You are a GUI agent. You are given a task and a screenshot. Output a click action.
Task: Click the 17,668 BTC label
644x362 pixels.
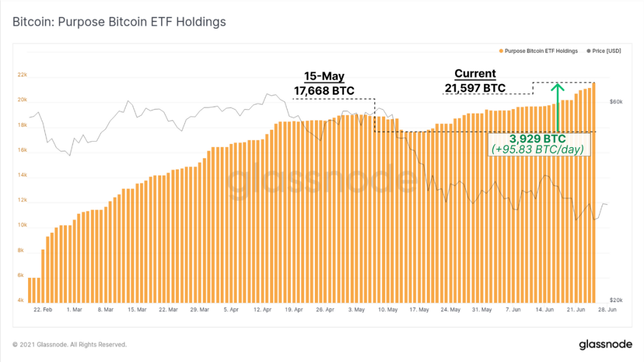pos(324,90)
